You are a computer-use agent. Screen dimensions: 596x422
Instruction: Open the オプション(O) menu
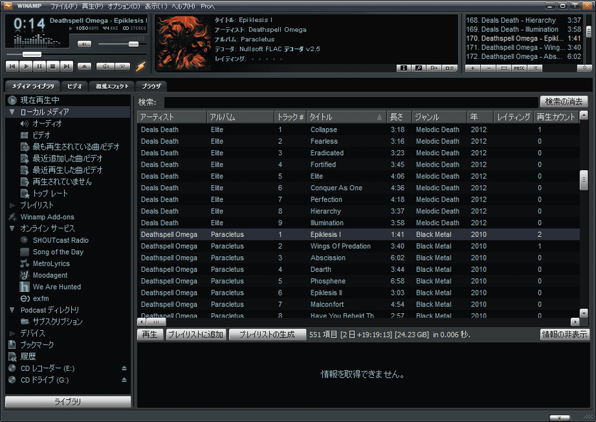[x=124, y=6]
